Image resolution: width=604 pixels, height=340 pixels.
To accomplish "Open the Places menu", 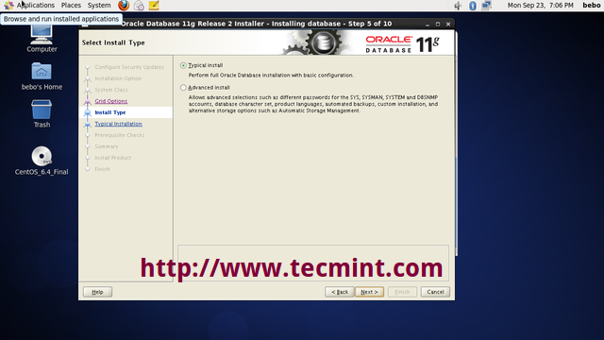I will coord(71,5).
